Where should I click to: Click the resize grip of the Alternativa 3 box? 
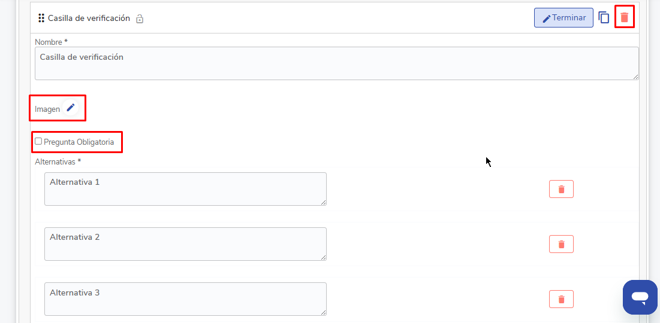324,313
